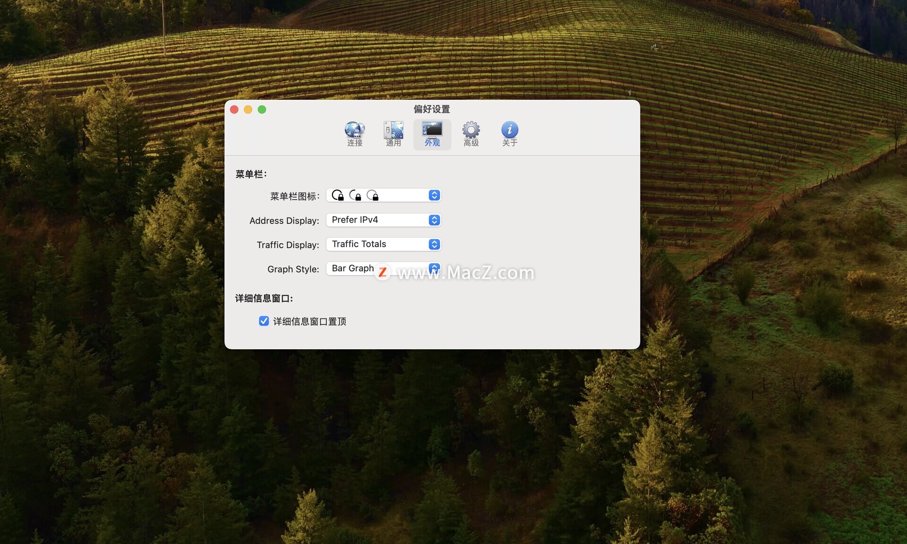Click the 偏好设置 window title
This screenshot has height=544, width=907.
pyautogui.click(x=432, y=109)
